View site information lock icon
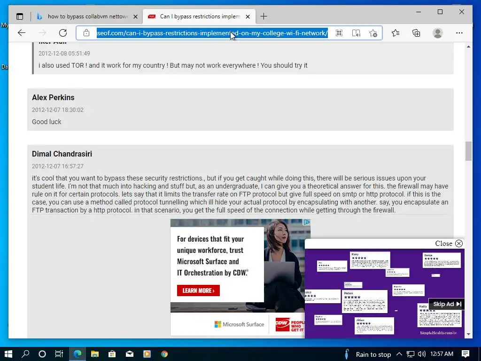The height and width of the screenshot is (361, 481). coord(86,33)
